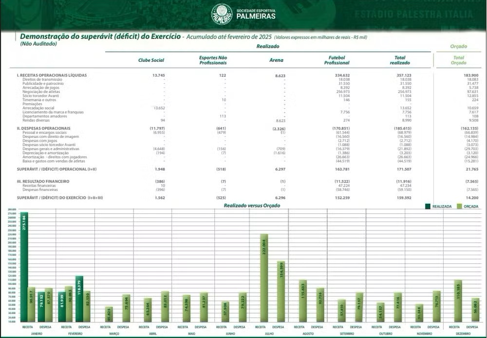The width and height of the screenshot is (487, 338).
Task: Click the light green ORÇADA legend swatch
Action: (x=459, y=207)
